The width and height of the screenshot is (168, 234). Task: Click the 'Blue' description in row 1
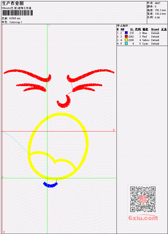click(x=144, y=33)
